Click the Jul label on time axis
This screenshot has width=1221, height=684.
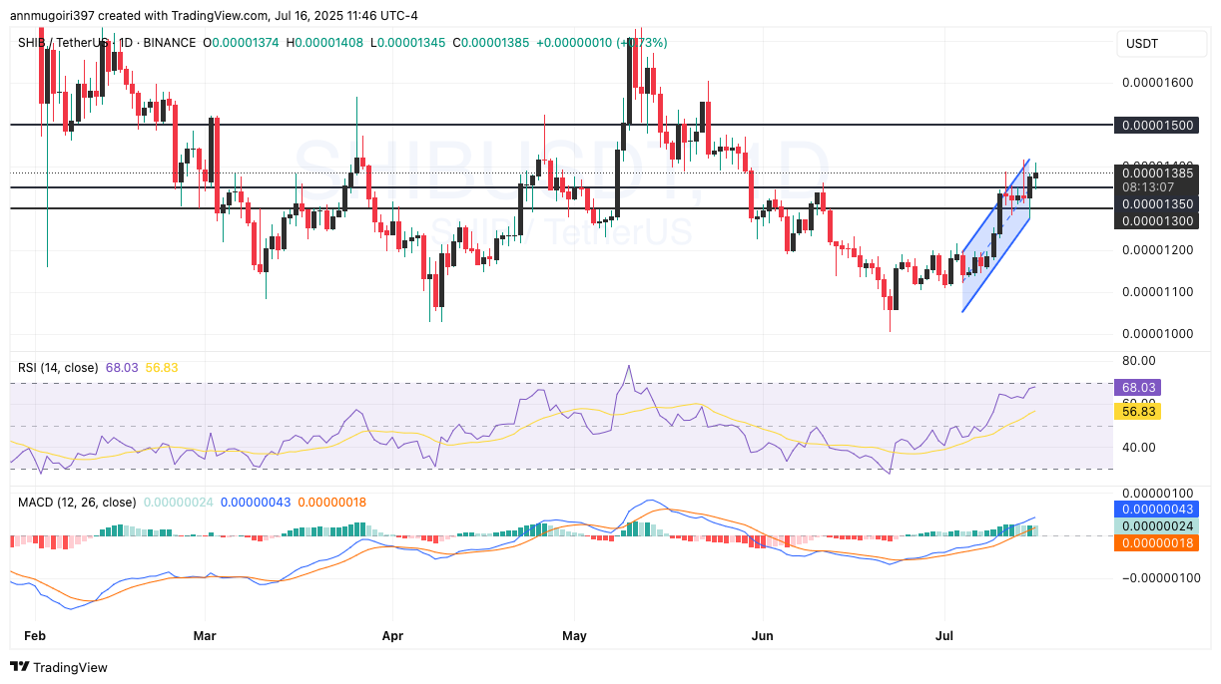pos(944,634)
